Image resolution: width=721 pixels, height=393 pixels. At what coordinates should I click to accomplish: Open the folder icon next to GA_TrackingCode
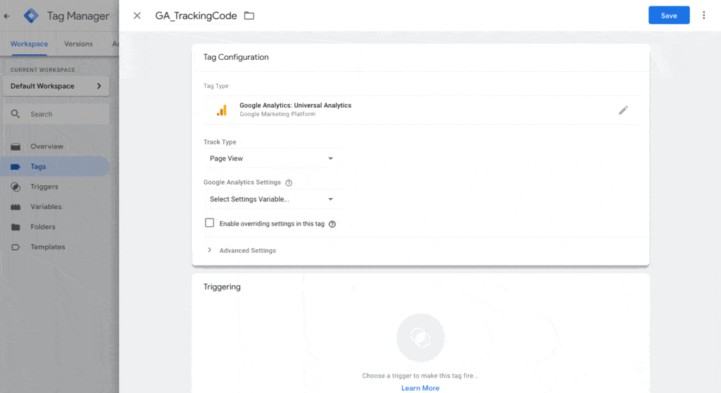point(249,15)
